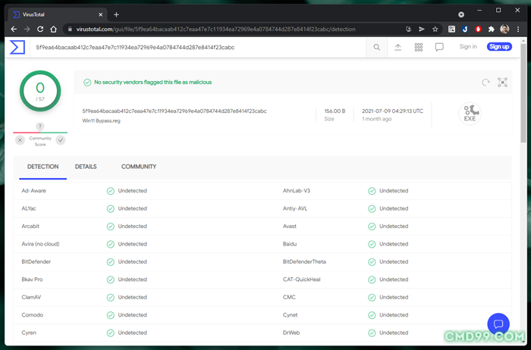531x350 pixels.
Task: Click the VirusTotal logo icon
Action: point(17,47)
